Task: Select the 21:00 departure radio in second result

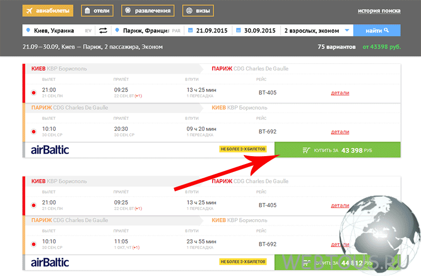Action: pyautogui.click(x=34, y=206)
